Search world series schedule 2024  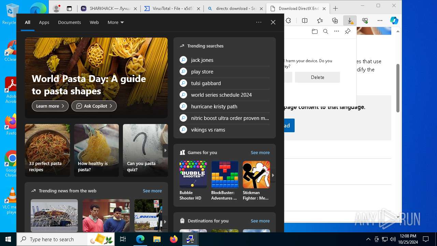pyautogui.click(x=225, y=95)
